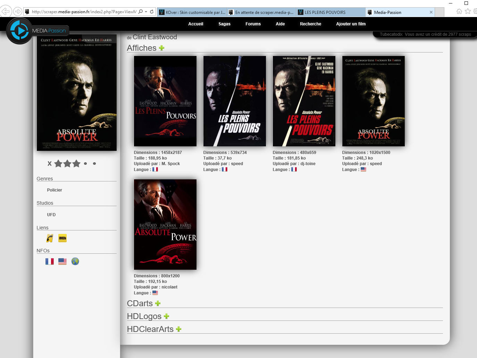Click the 'Uploadé par : dj-toine' text

294,164
